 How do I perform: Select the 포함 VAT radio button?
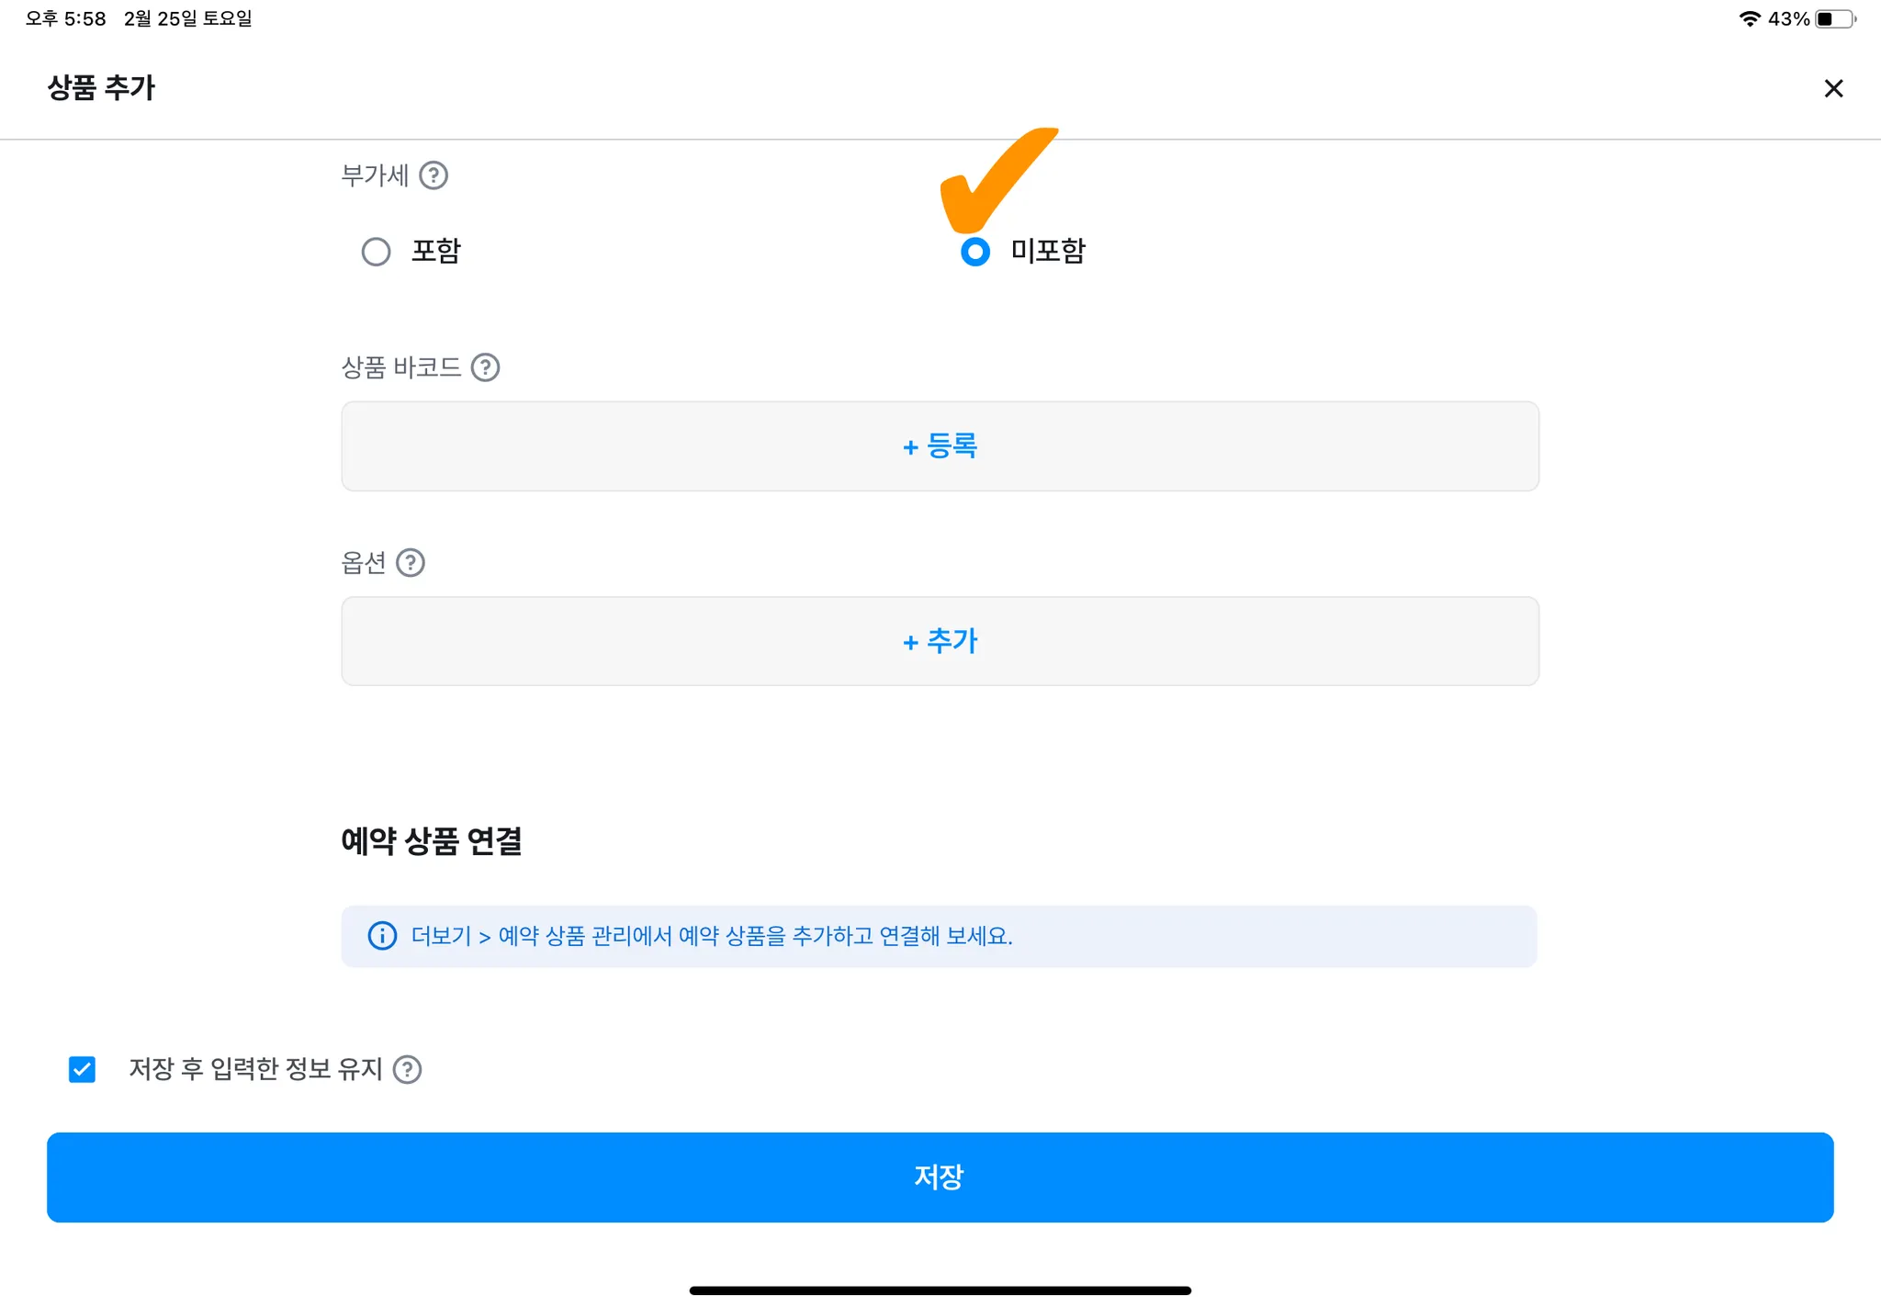click(376, 251)
